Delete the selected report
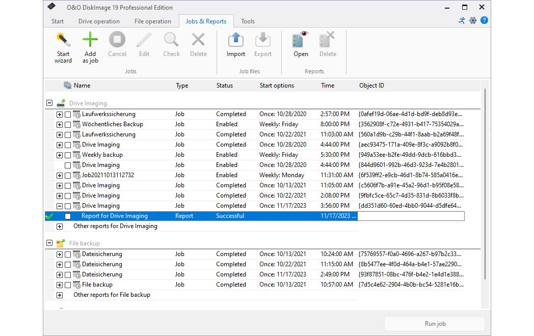The height and width of the screenshot is (336, 534). [x=328, y=45]
